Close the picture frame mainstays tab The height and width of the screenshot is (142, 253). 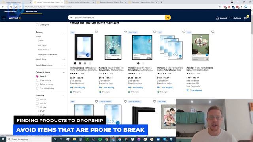62,2
